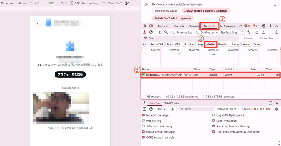Select the Media filter type
Image resolution: width=281 pixels, height=146 pixels.
pyautogui.click(x=210, y=44)
